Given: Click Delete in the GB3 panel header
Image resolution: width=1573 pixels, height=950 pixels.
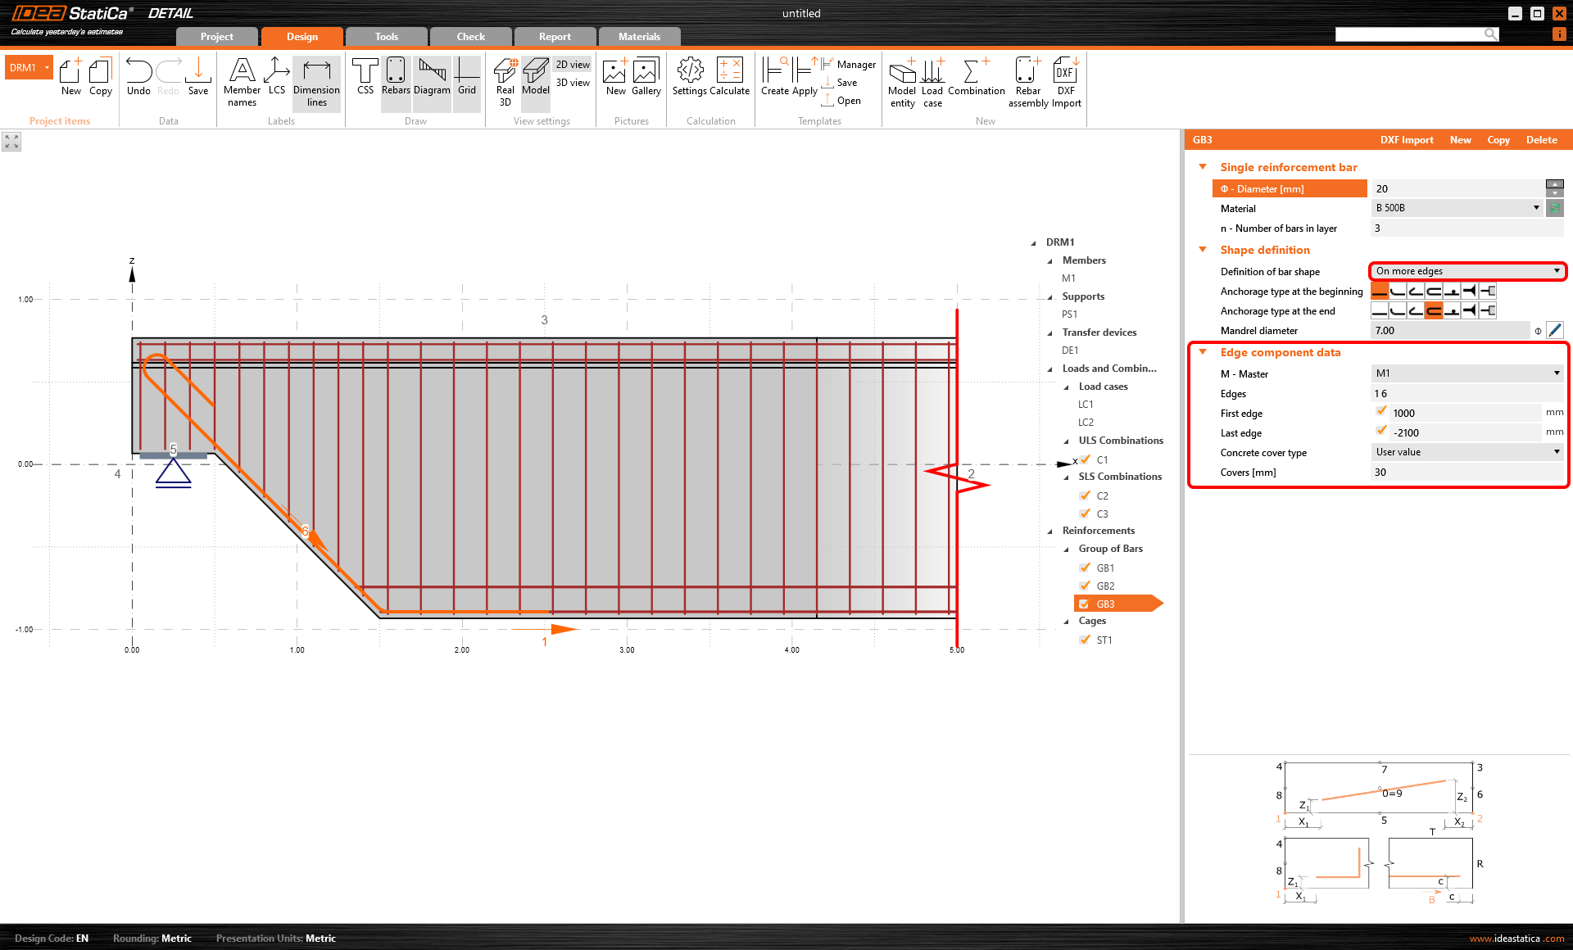Looking at the screenshot, I should 1541,139.
